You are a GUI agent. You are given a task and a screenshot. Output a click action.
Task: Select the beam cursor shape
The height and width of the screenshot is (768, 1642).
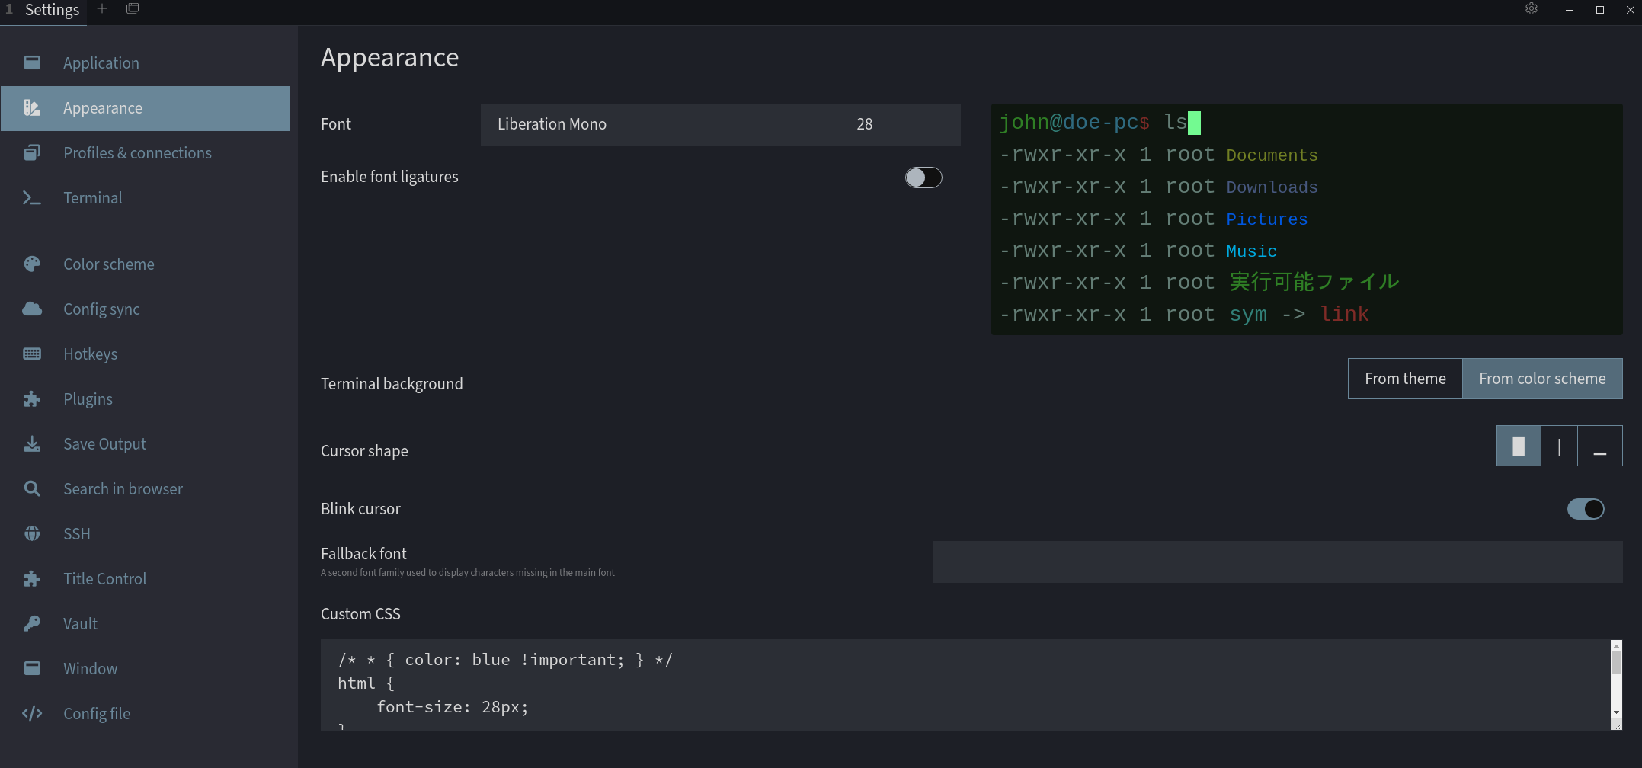tap(1559, 446)
